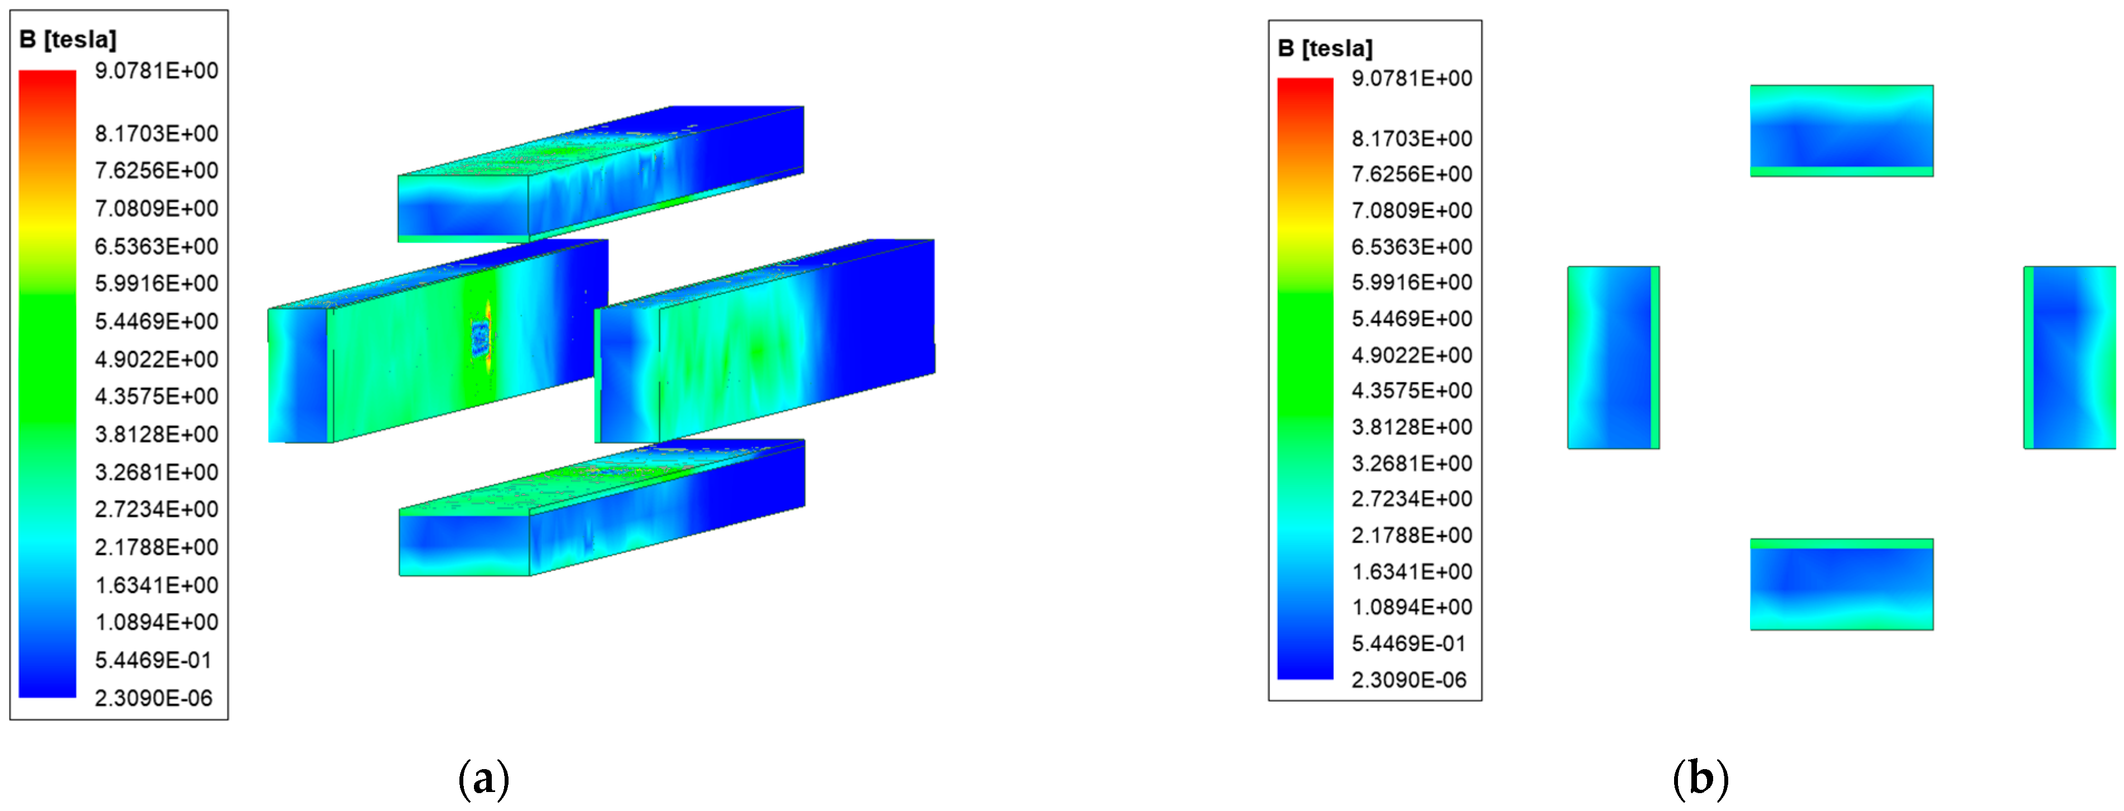2124x811 pixels.
Task: Select 2.3090E-06 value in right legend
Action: tap(1409, 680)
